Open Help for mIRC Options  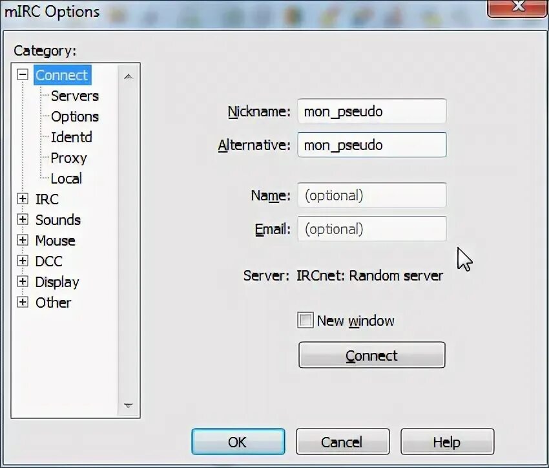pyautogui.click(x=447, y=441)
